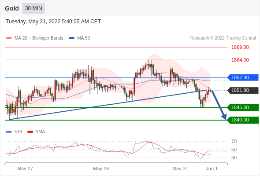Image resolution: width=260 pixels, height=176 pixels.
Task: Select the green 1840.00 target price tag
Action: (243, 120)
